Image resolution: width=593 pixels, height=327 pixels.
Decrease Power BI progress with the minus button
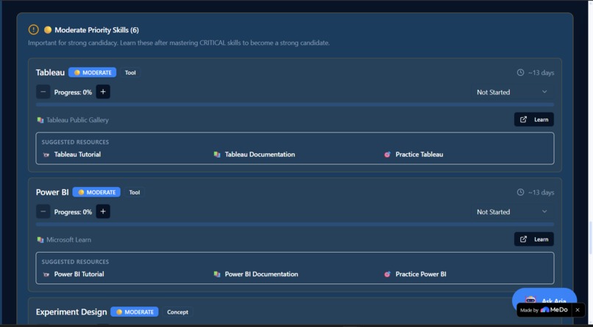43,211
